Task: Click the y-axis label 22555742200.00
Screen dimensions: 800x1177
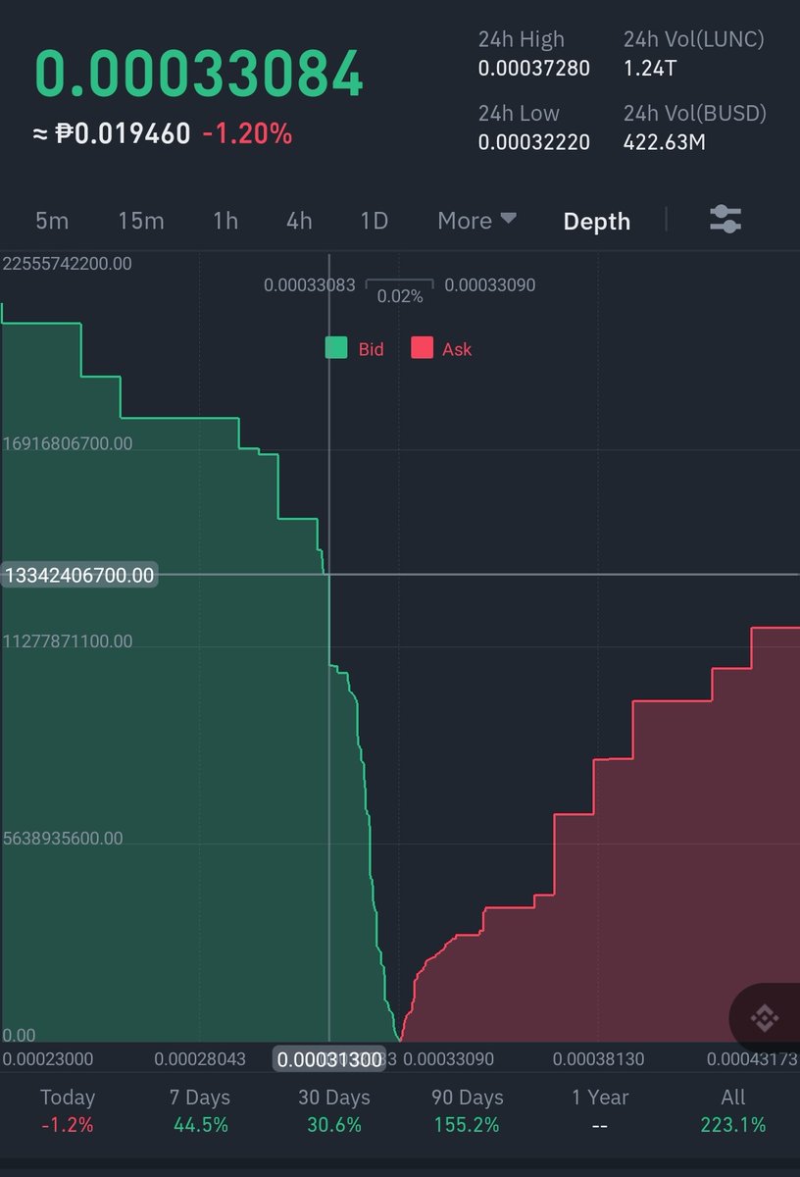Action: pyautogui.click(x=68, y=263)
